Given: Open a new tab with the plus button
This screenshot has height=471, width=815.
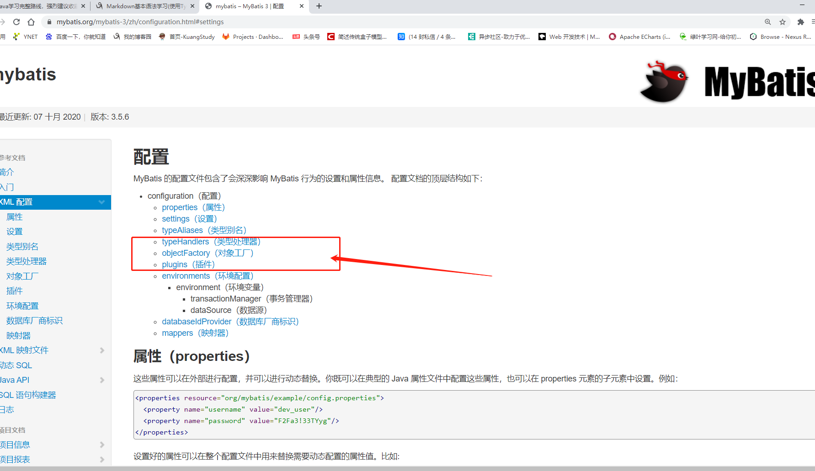Looking at the screenshot, I should tap(319, 6).
